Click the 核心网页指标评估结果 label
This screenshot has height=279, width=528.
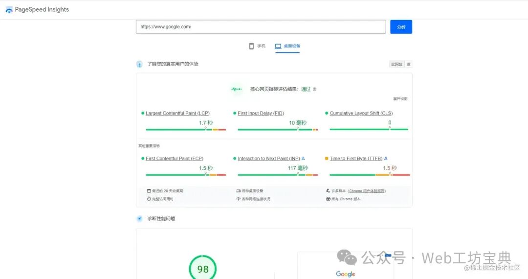click(x=274, y=89)
